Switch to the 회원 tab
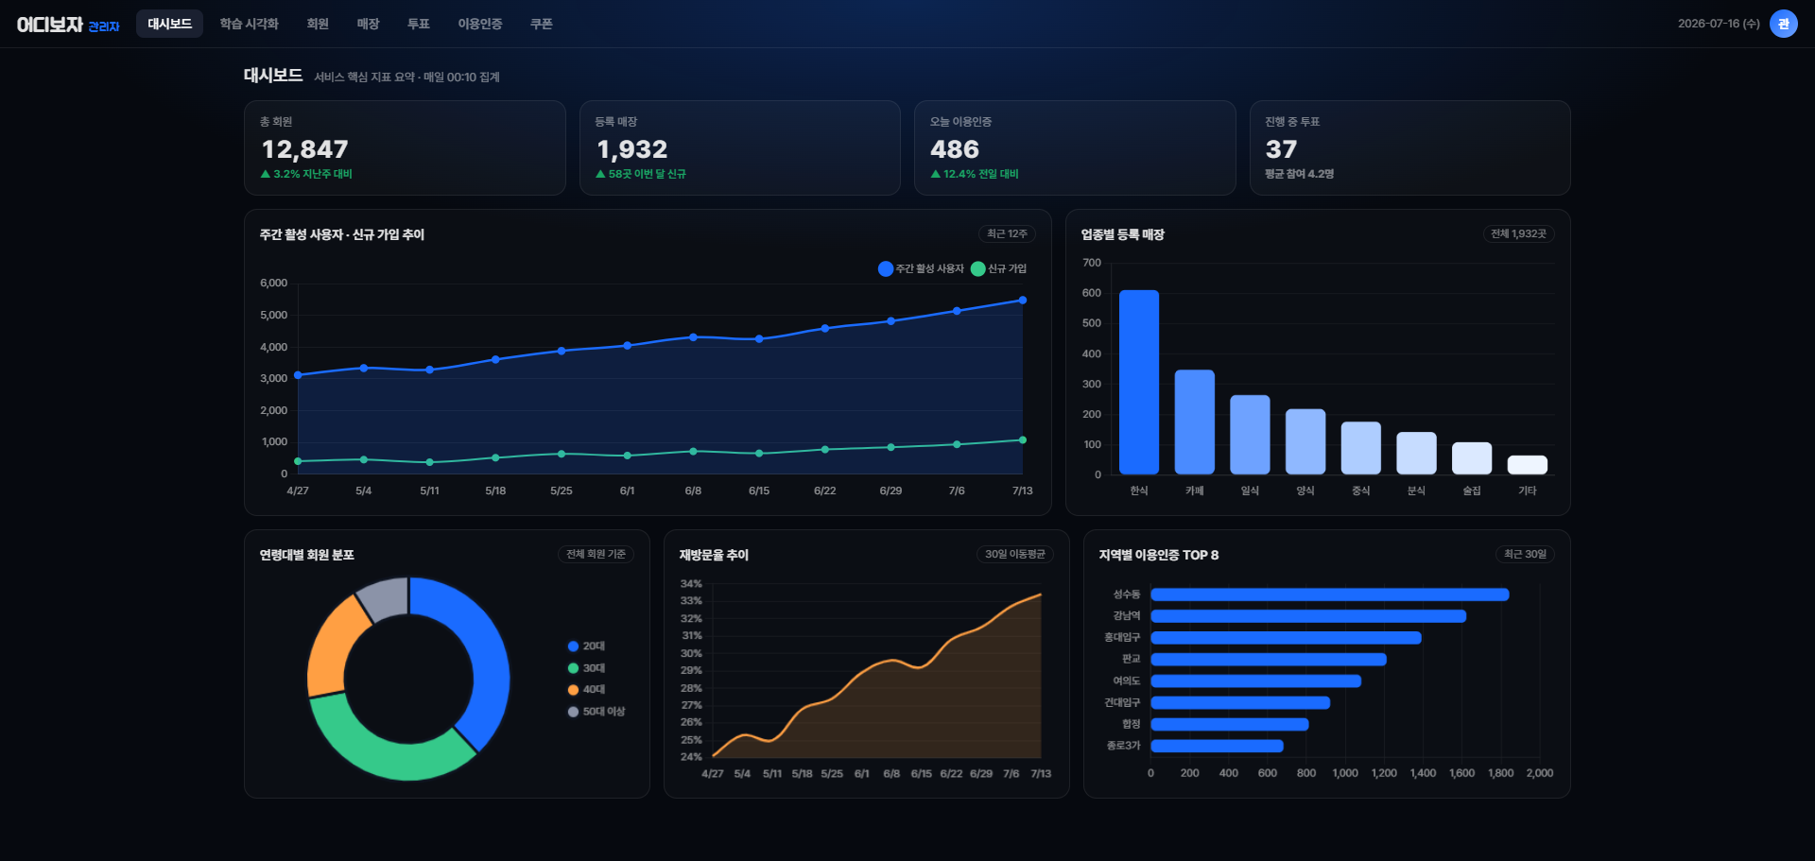Viewport: 1815px width, 861px height. pos(318,24)
